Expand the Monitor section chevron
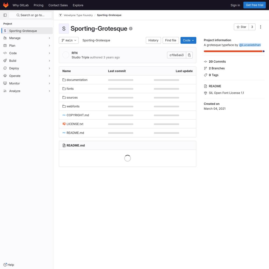Screen dimensions: 269x269 pos(49,83)
